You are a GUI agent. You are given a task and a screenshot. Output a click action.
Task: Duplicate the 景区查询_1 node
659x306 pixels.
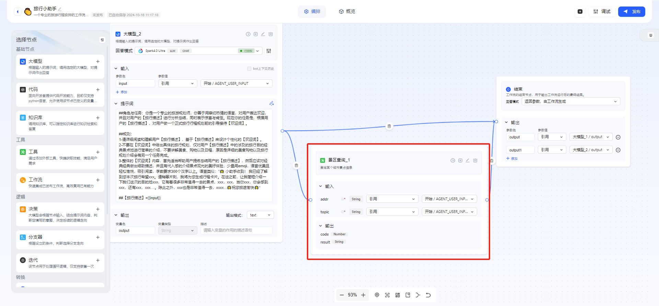tap(460, 160)
